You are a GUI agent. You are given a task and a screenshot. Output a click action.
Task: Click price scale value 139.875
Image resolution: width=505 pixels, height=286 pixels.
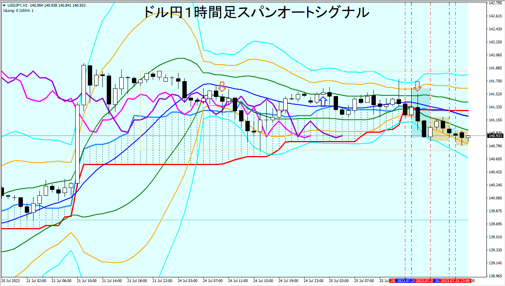(x=495, y=211)
